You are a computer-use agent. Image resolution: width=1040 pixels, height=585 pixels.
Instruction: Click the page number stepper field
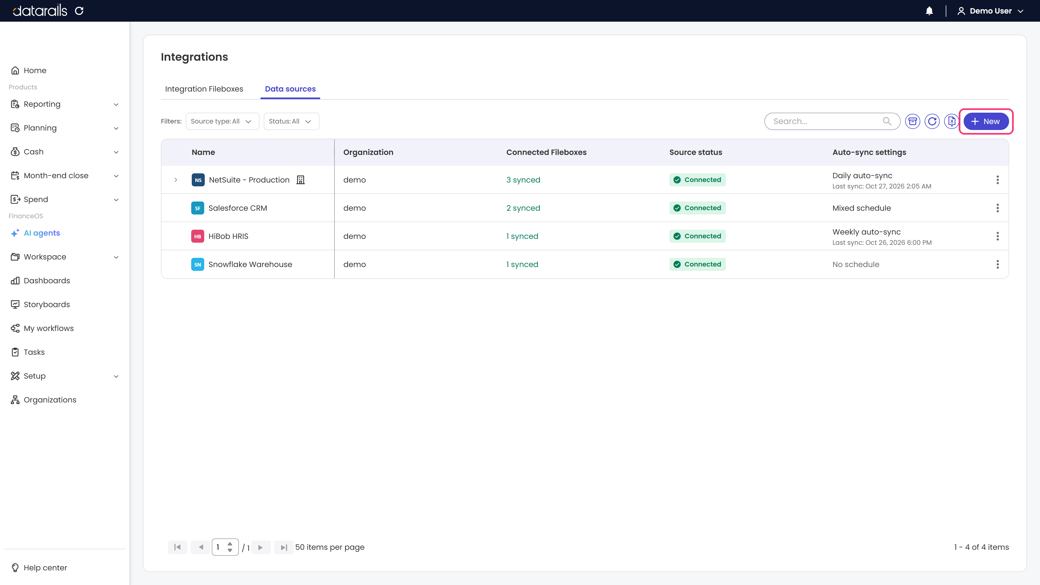click(225, 547)
